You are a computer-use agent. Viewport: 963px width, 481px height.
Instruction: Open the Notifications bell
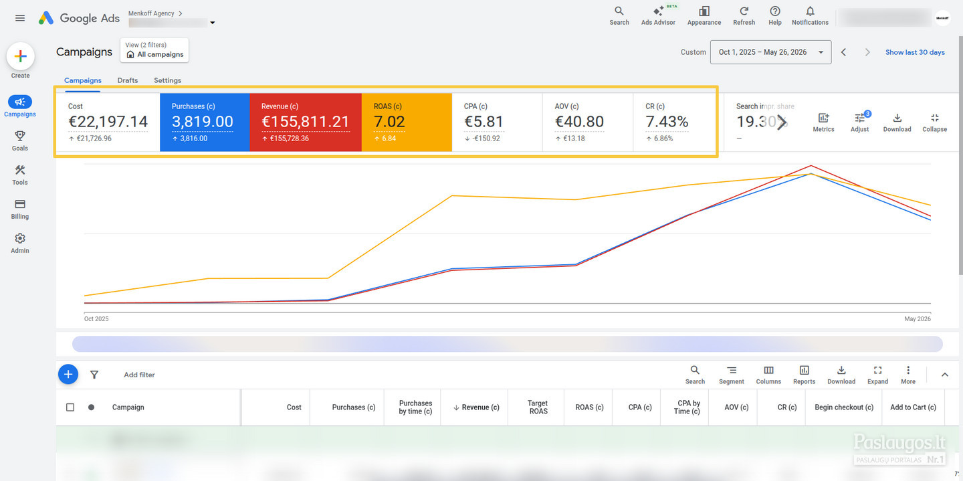pyautogui.click(x=810, y=15)
